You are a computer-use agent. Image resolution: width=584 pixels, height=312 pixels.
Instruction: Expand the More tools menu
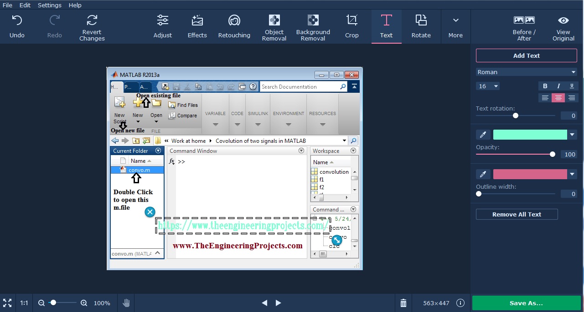(455, 27)
